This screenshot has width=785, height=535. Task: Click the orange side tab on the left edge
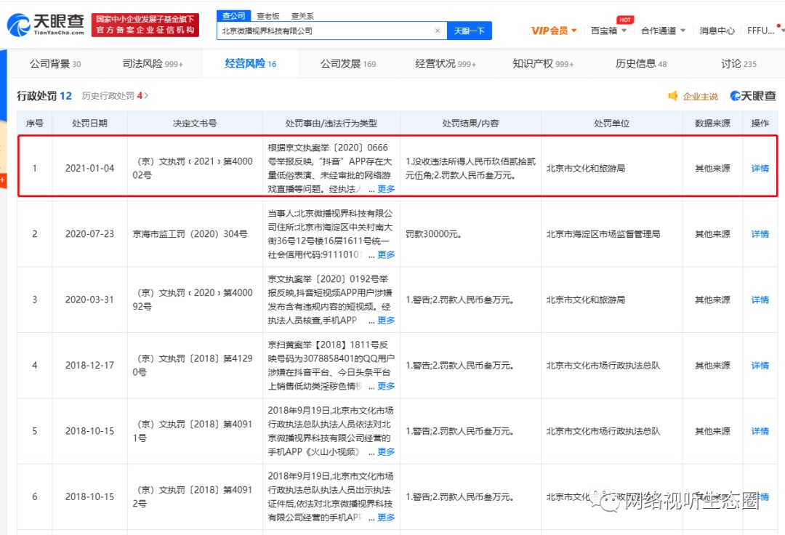point(3,178)
